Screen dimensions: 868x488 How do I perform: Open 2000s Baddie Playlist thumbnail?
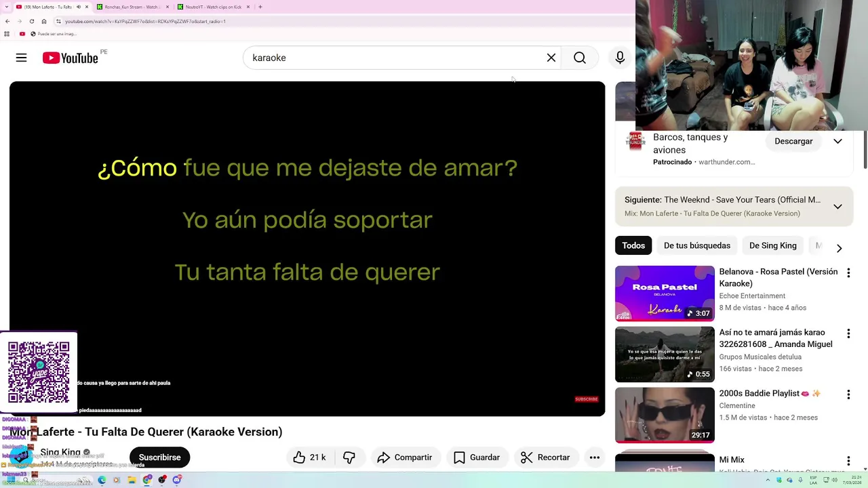click(665, 415)
